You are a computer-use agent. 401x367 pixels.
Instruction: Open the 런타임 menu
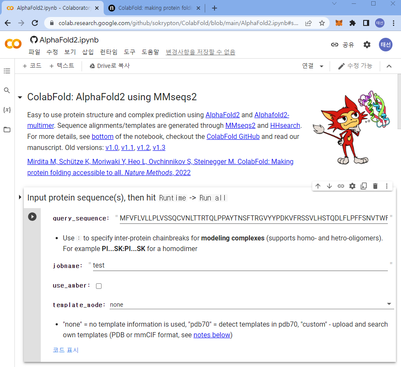coord(109,52)
